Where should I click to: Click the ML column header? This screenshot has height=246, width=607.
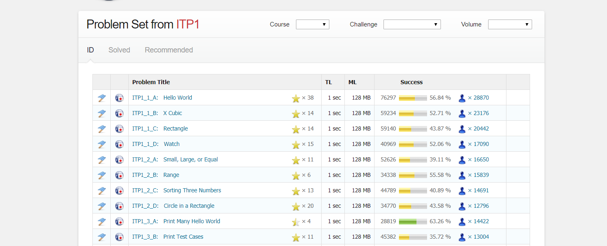pyautogui.click(x=353, y=82)
